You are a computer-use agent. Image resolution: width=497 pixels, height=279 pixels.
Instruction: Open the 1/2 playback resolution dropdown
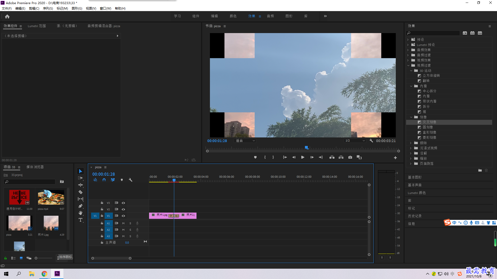(x=355, y=141)
